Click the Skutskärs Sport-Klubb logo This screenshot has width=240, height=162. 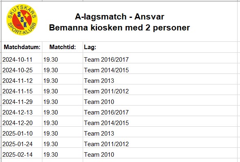[22, 19]
